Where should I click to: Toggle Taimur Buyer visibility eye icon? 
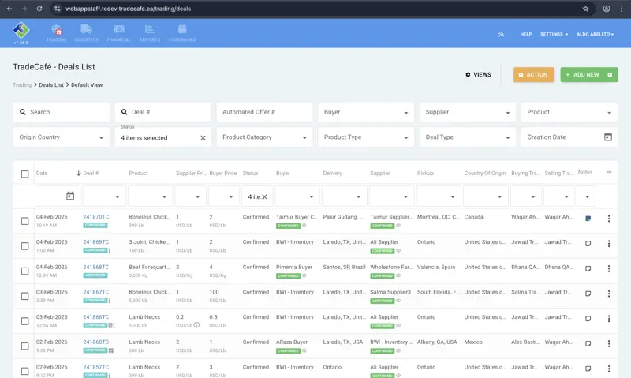[x=304, y=226]
